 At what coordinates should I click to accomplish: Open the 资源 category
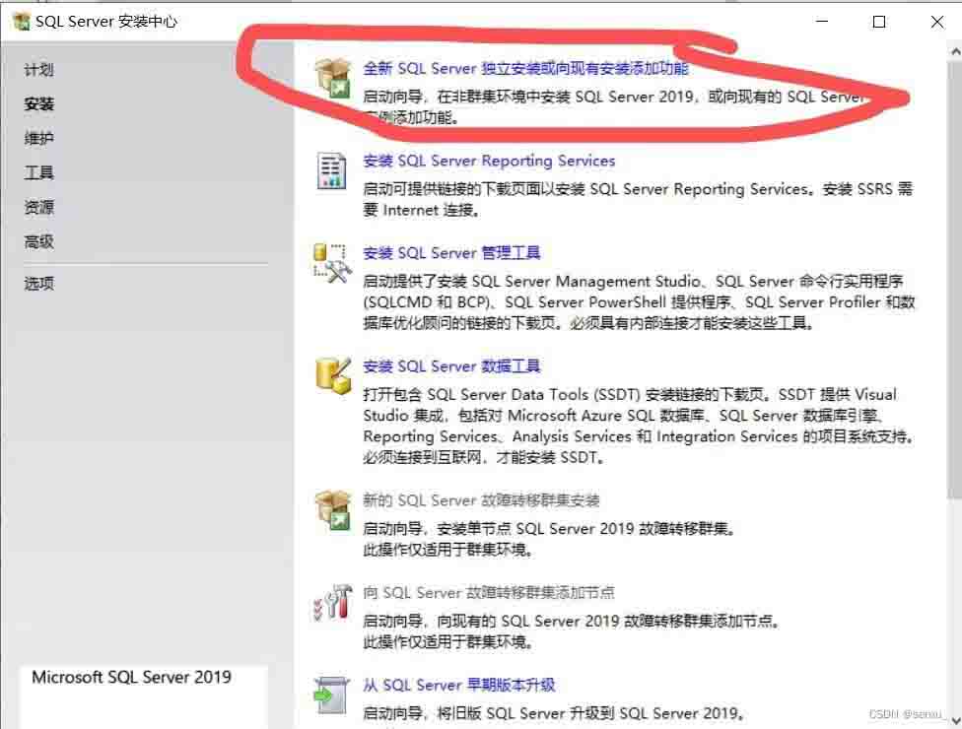(38, 207)
